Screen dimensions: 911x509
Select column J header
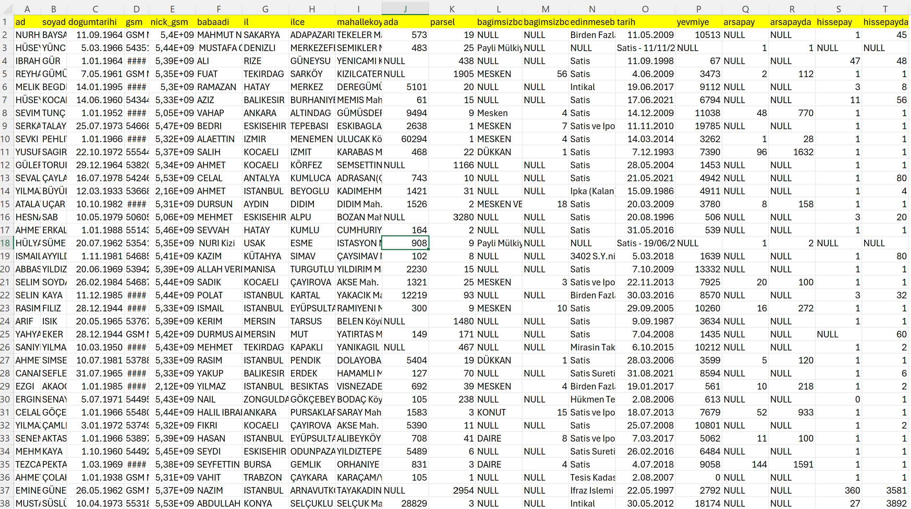coord(405,9)
